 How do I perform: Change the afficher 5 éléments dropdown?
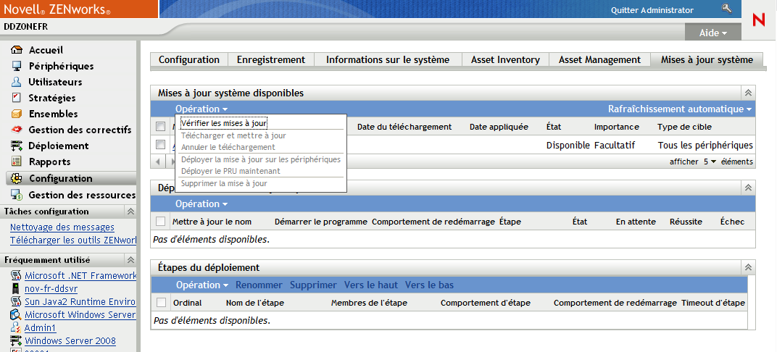tap(710, 162)
